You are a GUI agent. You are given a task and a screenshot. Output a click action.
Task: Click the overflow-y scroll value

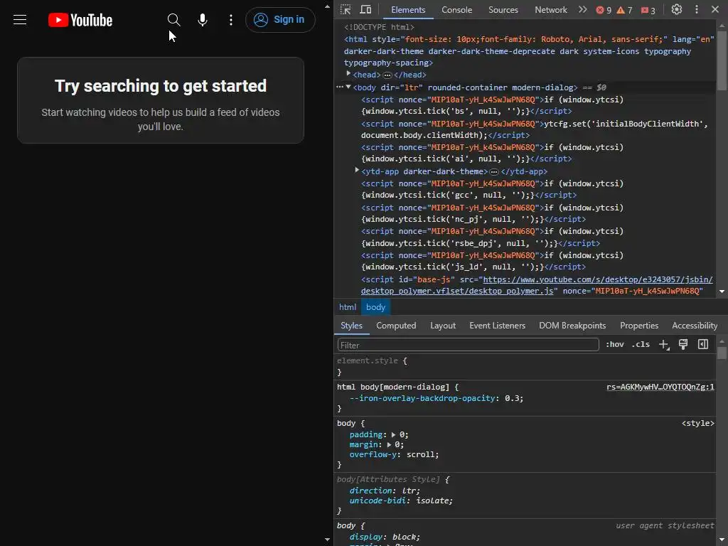click(x=421, y=454)
